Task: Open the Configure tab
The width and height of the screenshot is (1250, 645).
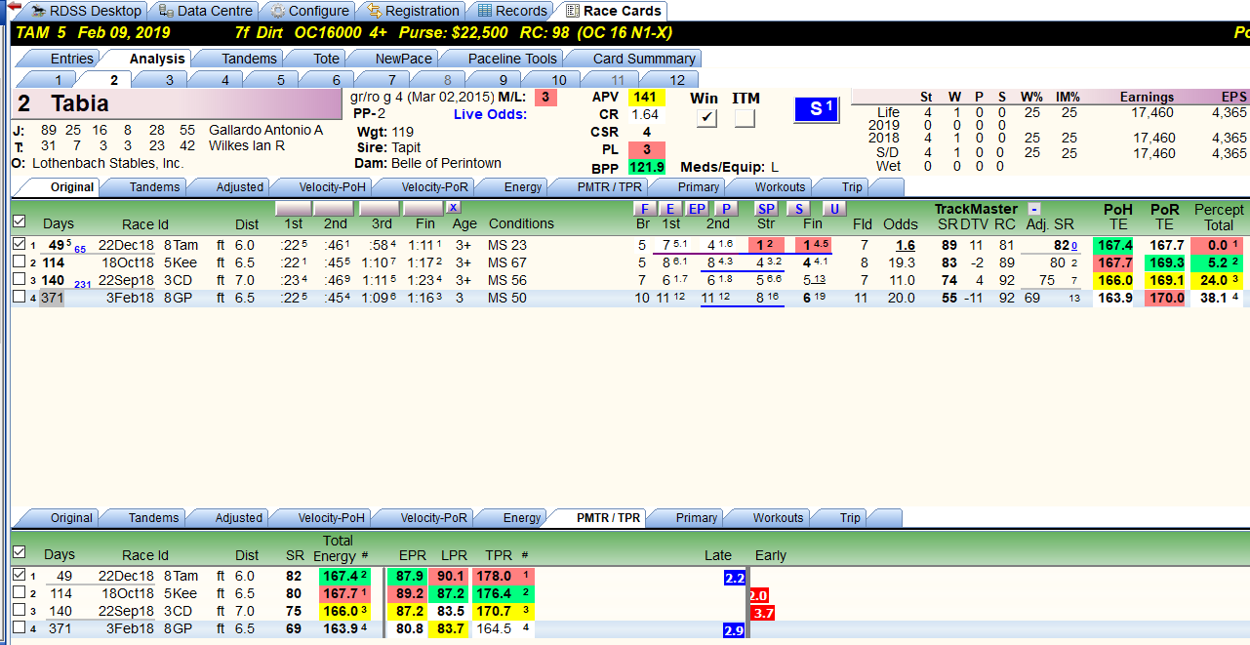Action: click(309, 11)
